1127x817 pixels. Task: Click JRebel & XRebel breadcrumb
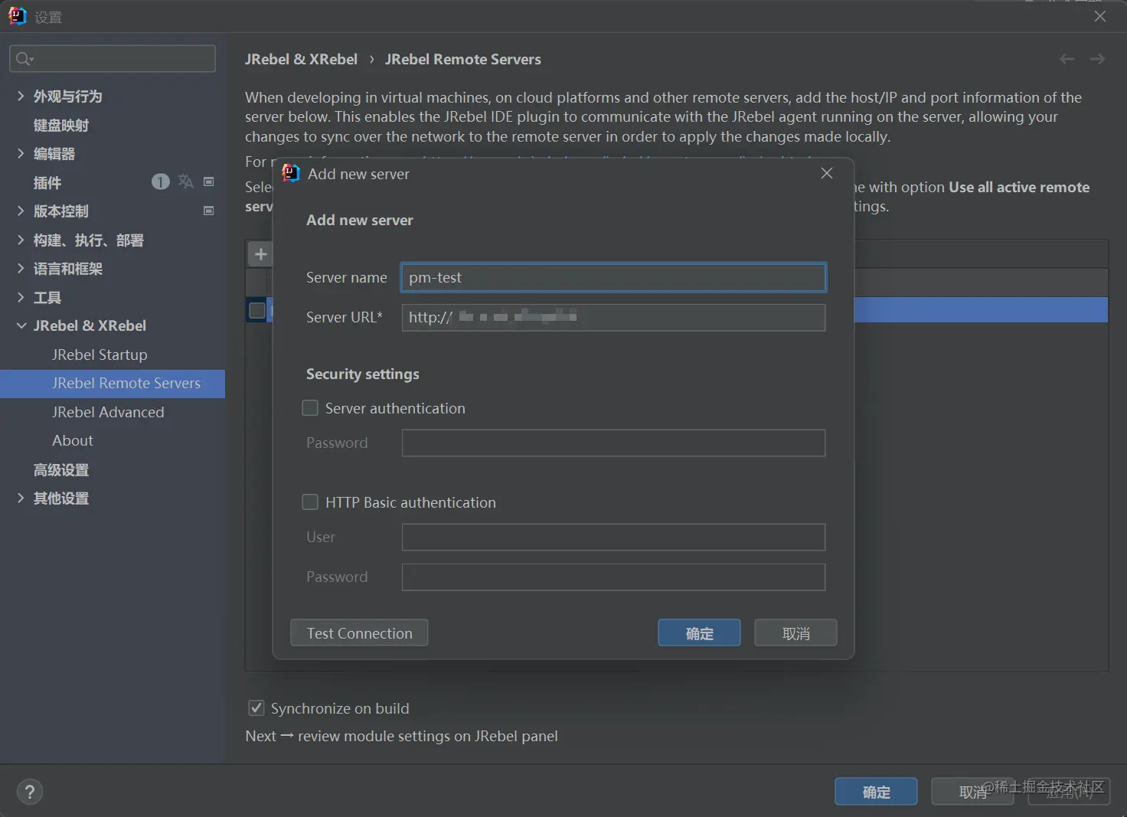click(x=301, y=59)
